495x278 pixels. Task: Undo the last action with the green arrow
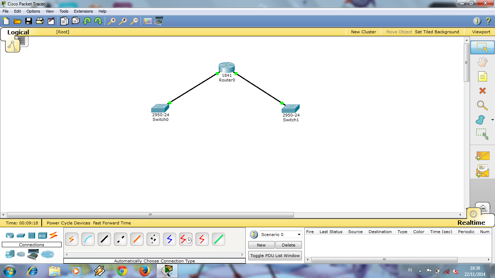87,21
